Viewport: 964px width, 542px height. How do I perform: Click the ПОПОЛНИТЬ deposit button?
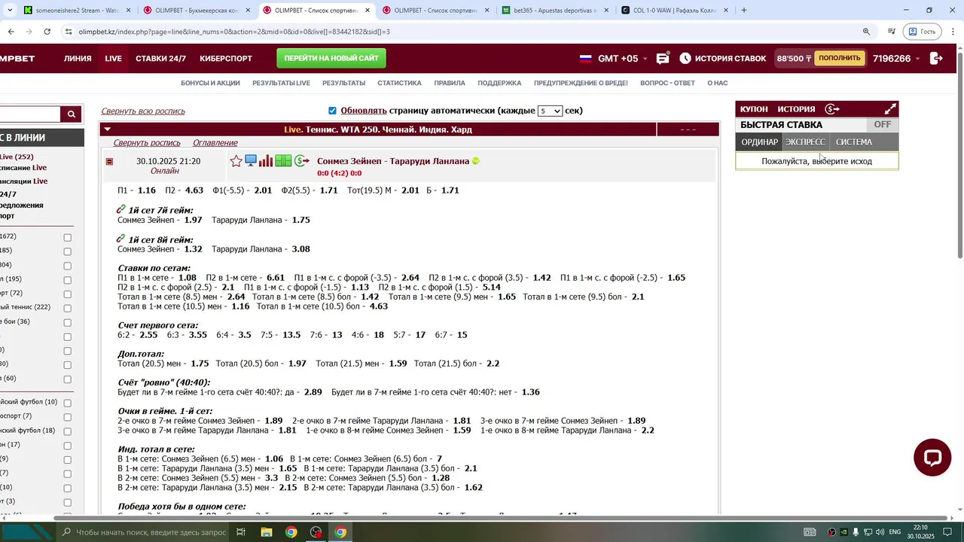(x=839, y=58)
